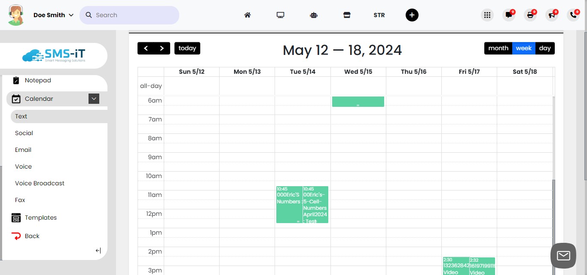
Task: Switch calendar to month view
Action: pos(498,48)
